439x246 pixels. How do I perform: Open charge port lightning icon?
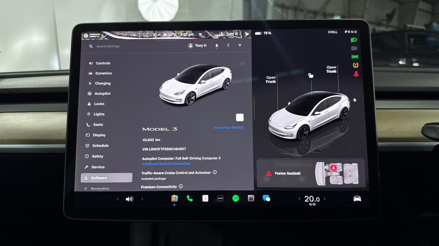(355, 100)
